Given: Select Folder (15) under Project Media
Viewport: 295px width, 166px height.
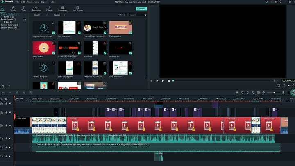Looking at the screenshot, I should coord(9,17).
